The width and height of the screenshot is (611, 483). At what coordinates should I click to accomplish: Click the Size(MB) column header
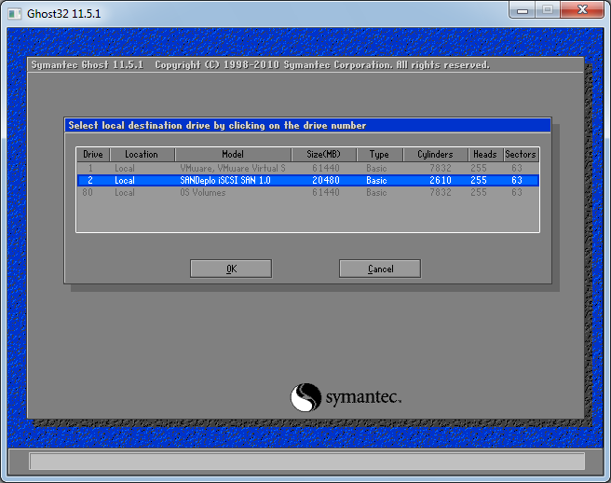[x=324, y=155]
